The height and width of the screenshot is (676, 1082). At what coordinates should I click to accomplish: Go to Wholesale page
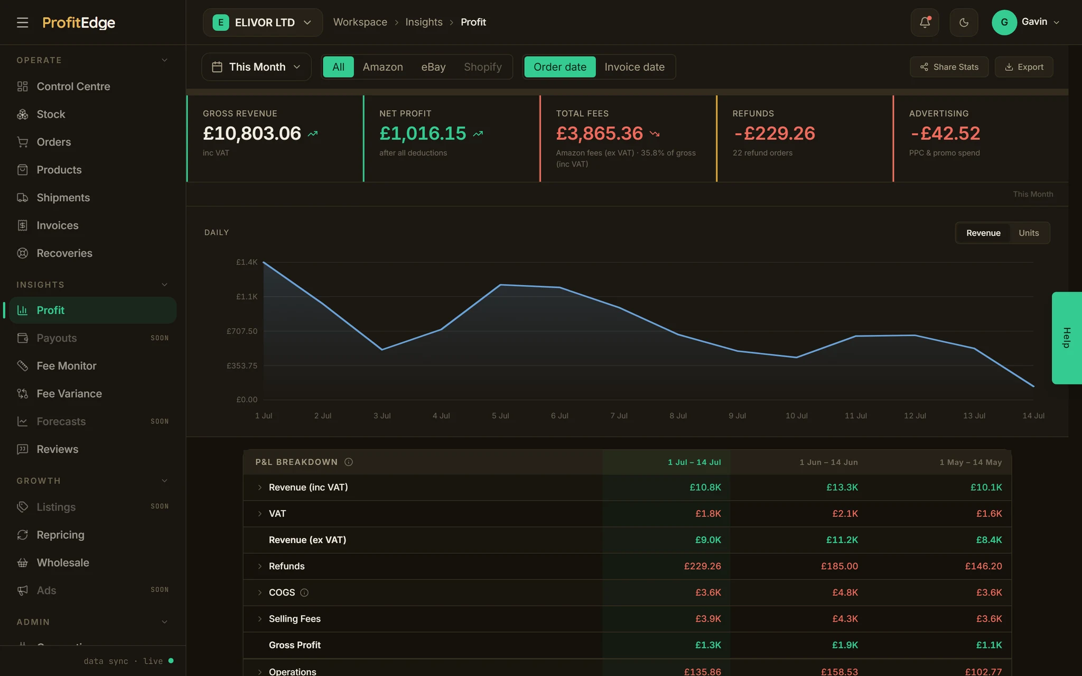pyautogui.click(x=93, y=563)
